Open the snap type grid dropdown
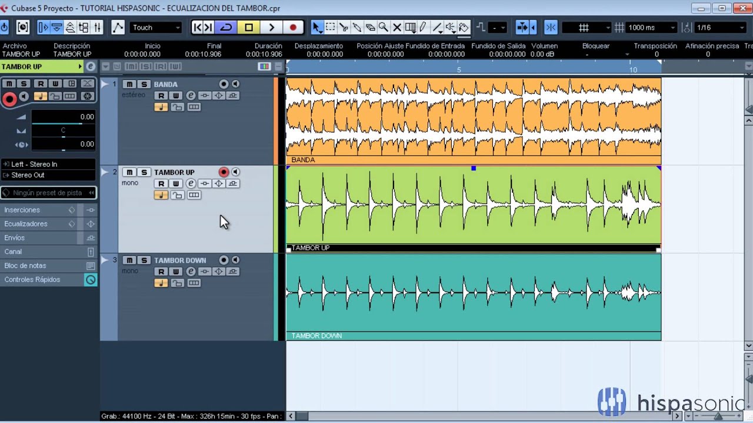 click(x=587, y=28)
